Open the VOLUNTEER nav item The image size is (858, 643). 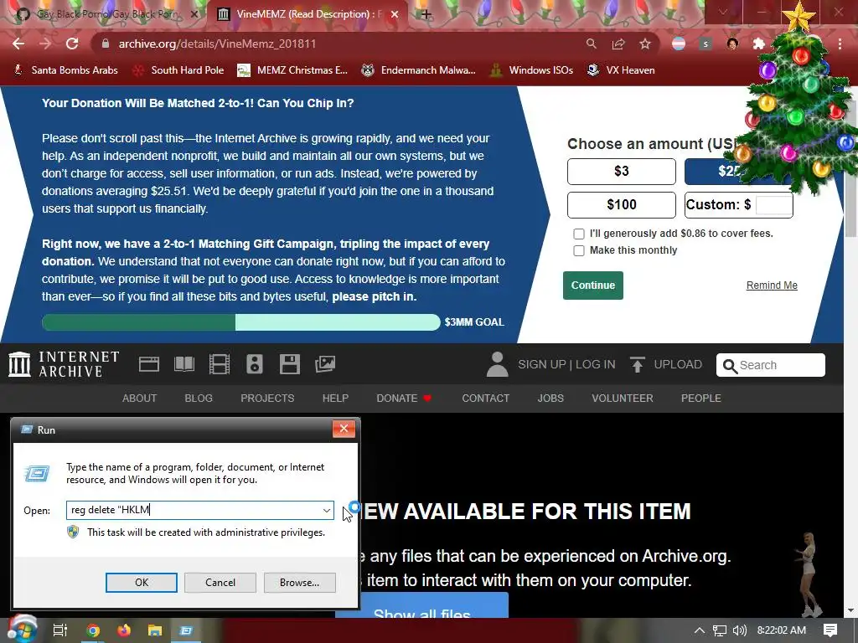[x=623, y=398]
